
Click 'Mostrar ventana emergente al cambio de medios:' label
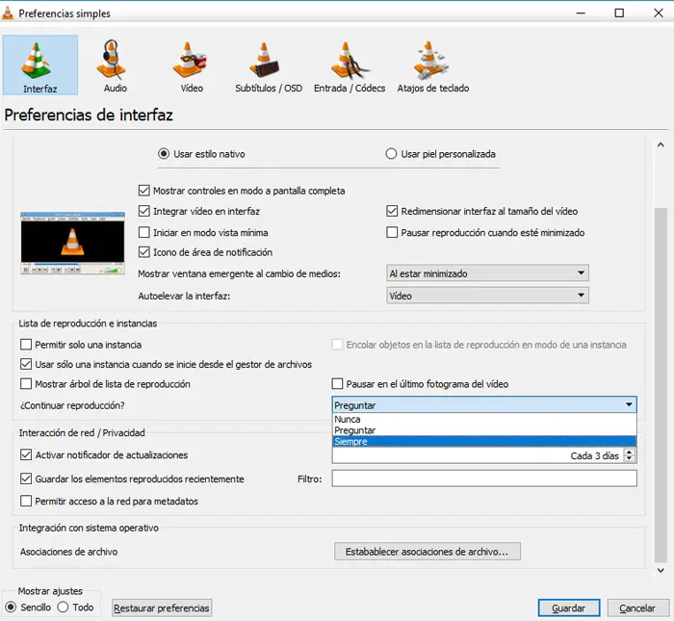[239, 273]
